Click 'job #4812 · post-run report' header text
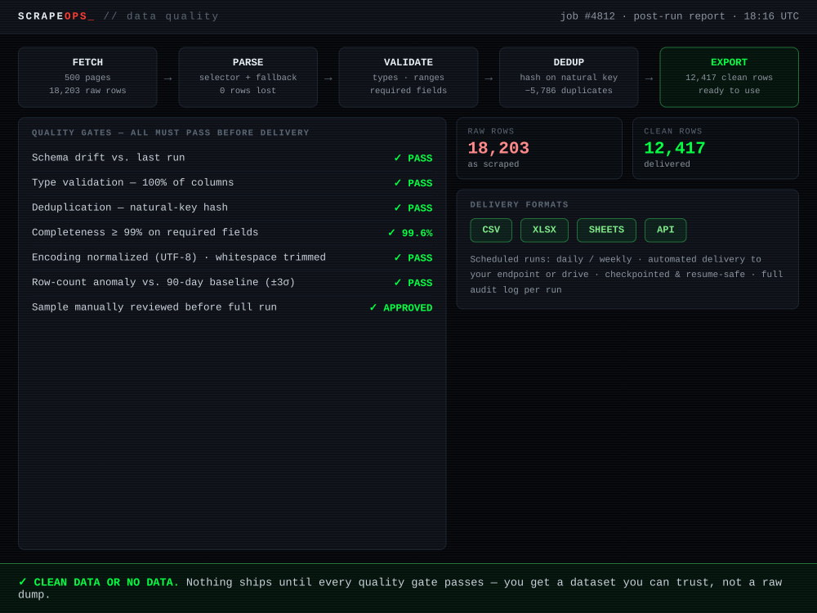 pyautogui.click(x=642, y=16)
